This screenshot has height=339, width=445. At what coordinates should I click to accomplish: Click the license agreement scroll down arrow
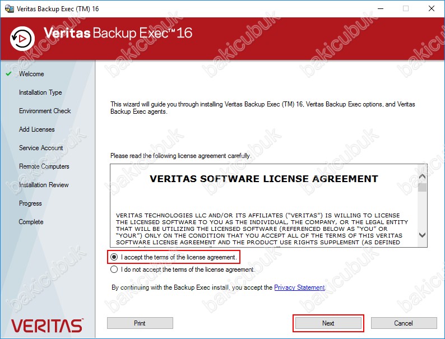422,235
